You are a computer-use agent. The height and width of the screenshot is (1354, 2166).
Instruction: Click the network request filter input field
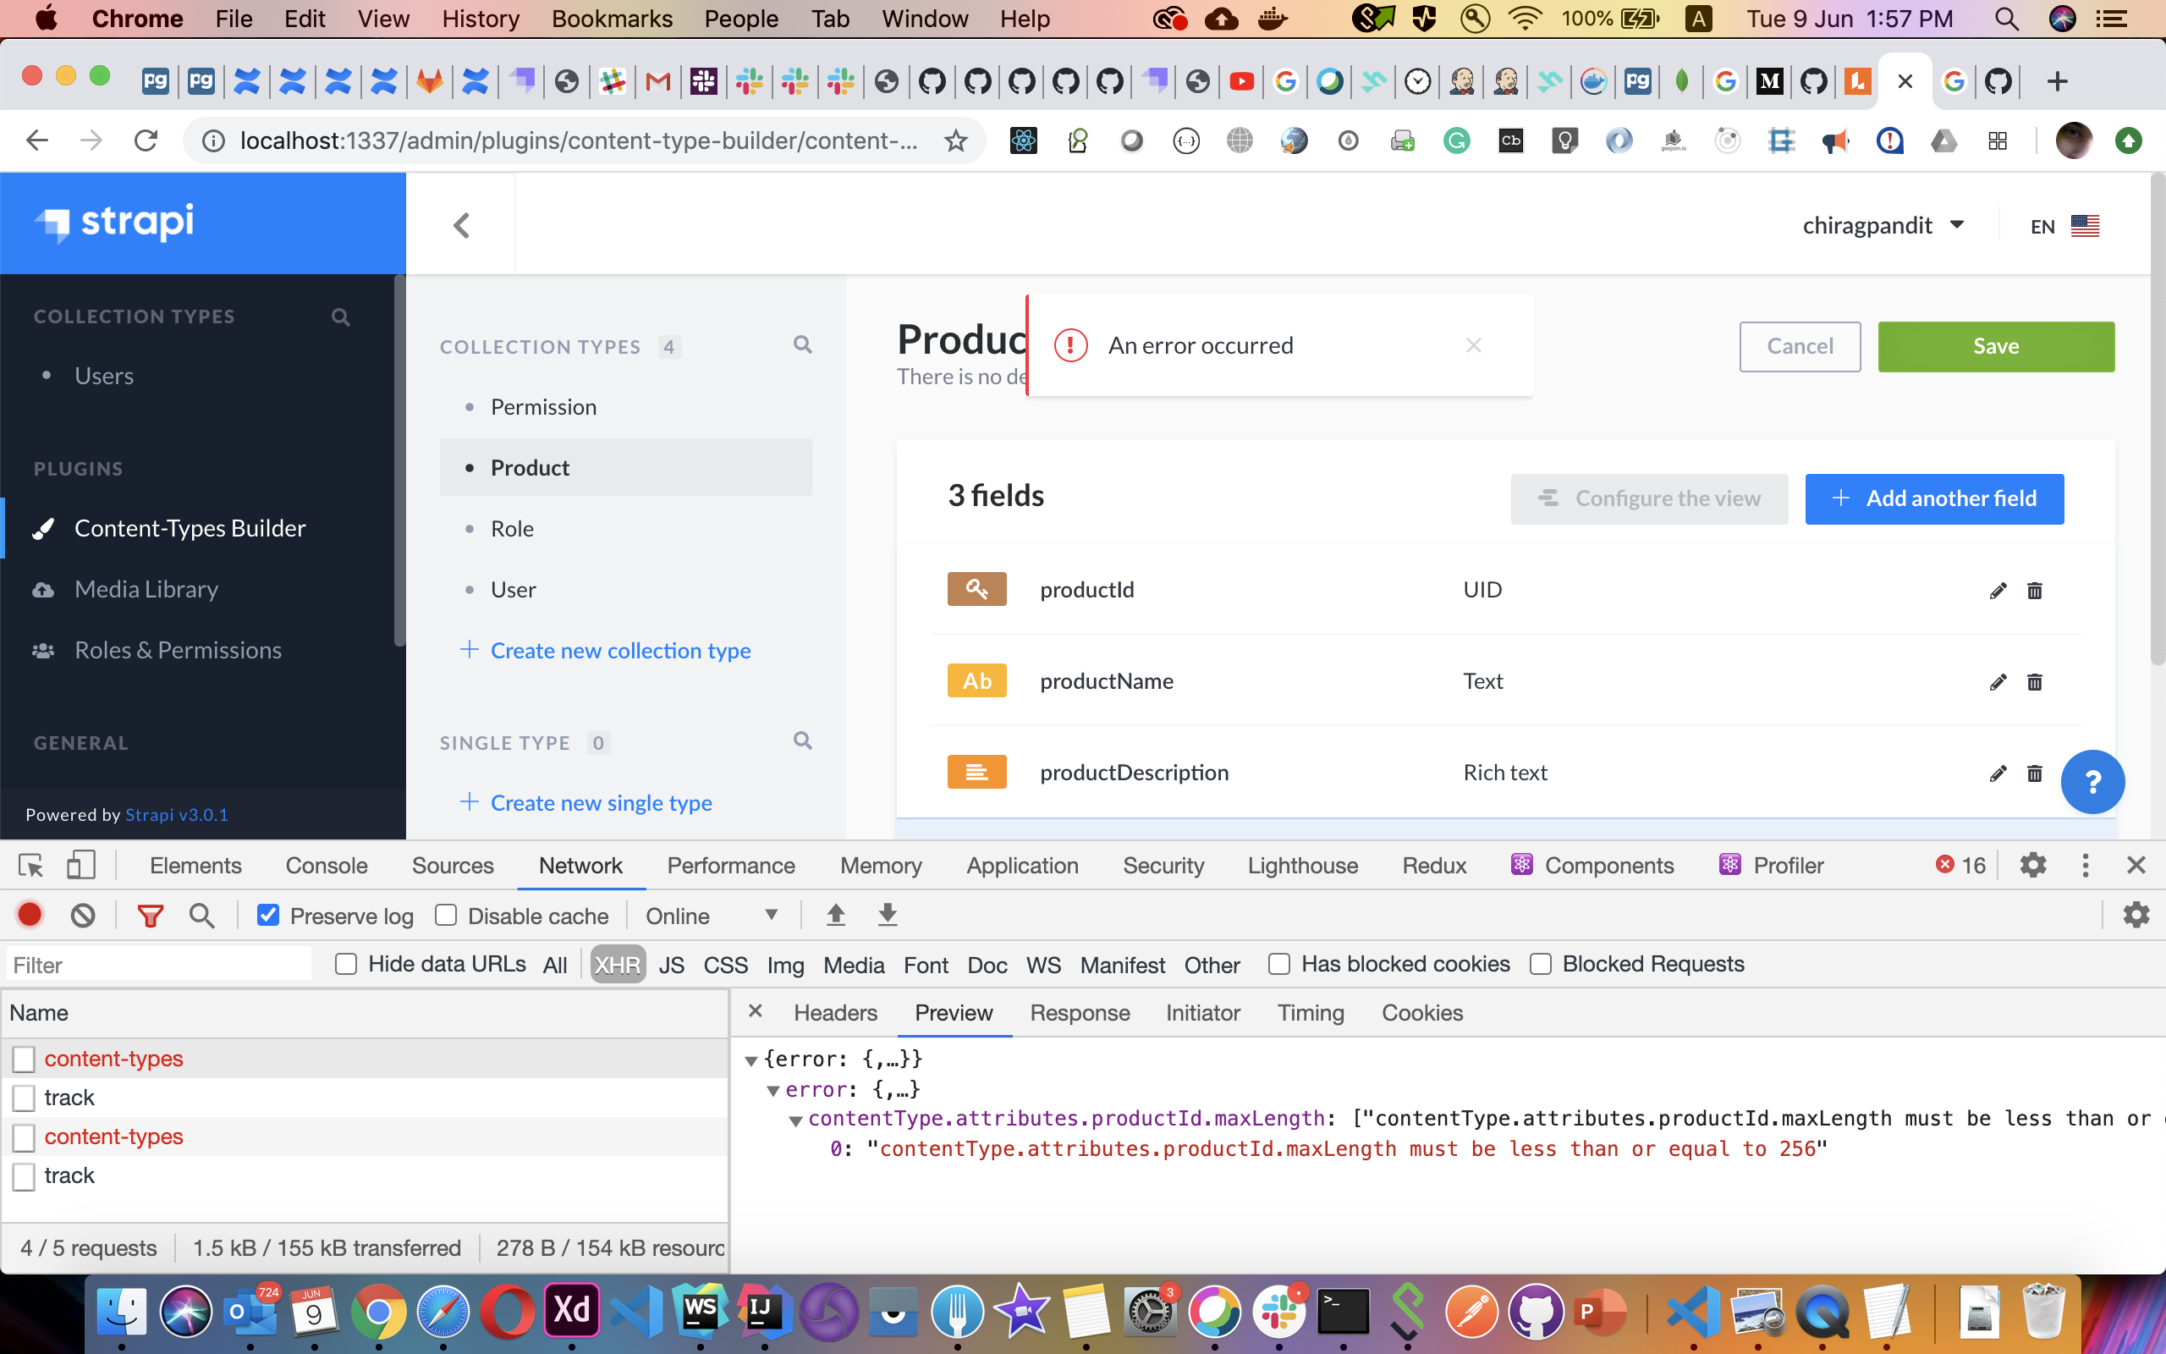pyautogui.click(x=158, y=964)
